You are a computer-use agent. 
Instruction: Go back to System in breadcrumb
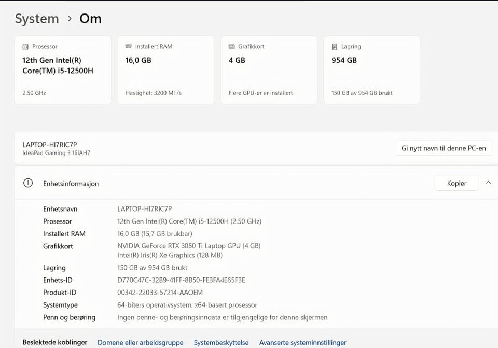tap(37, 19)
